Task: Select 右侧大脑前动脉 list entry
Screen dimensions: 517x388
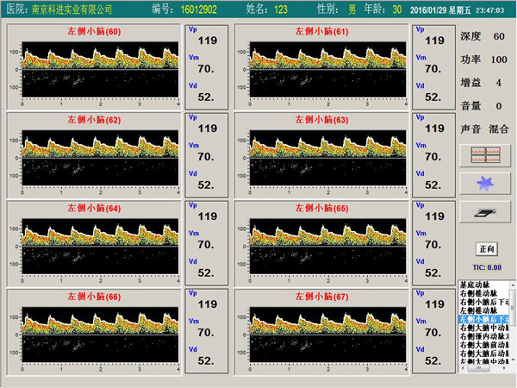Action: (482, 345)
